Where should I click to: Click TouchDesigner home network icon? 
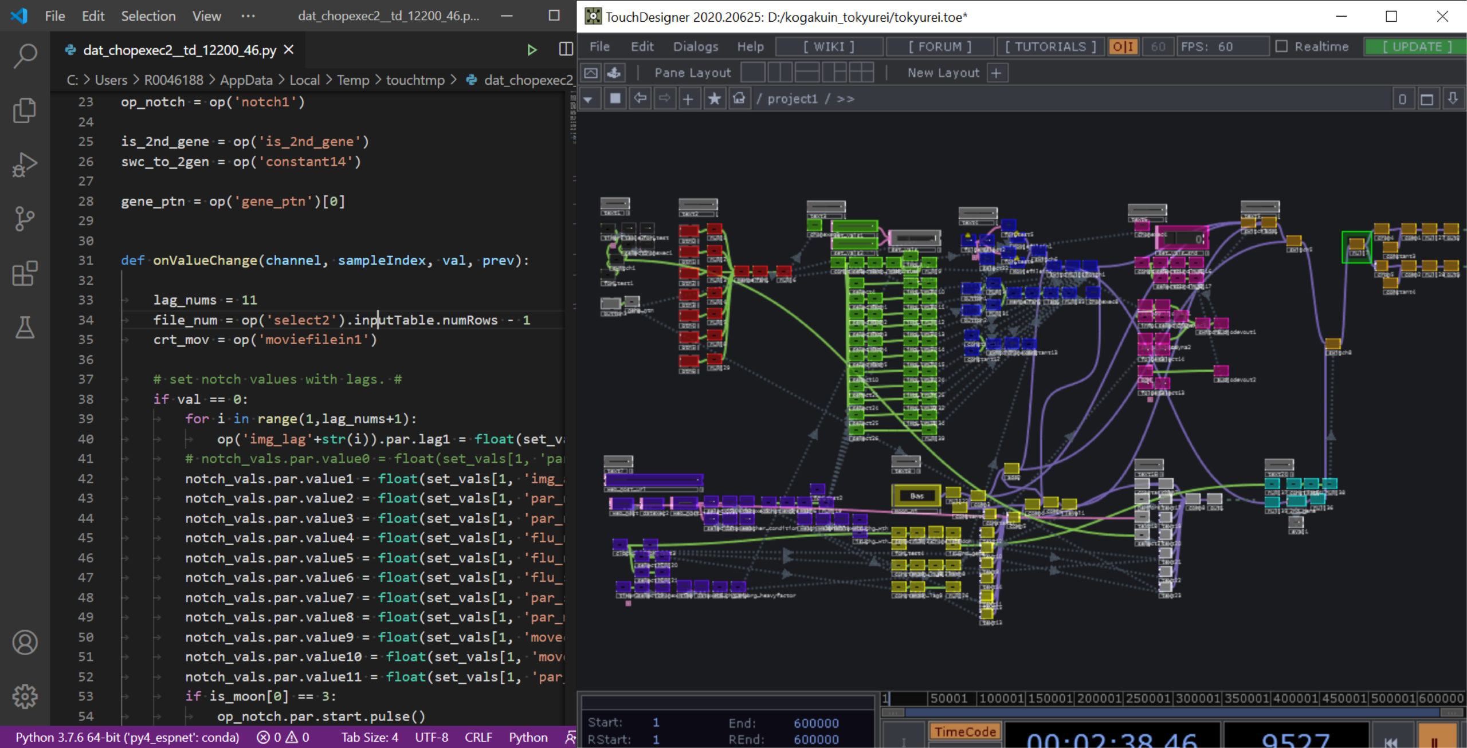coord(739,99)
